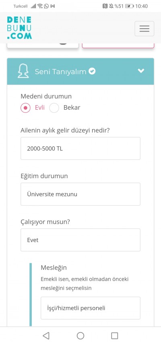The width and height of the screenshot is (161, 345).
Task: Tap the Android back triangle button
Action: (x=46, y=336)
